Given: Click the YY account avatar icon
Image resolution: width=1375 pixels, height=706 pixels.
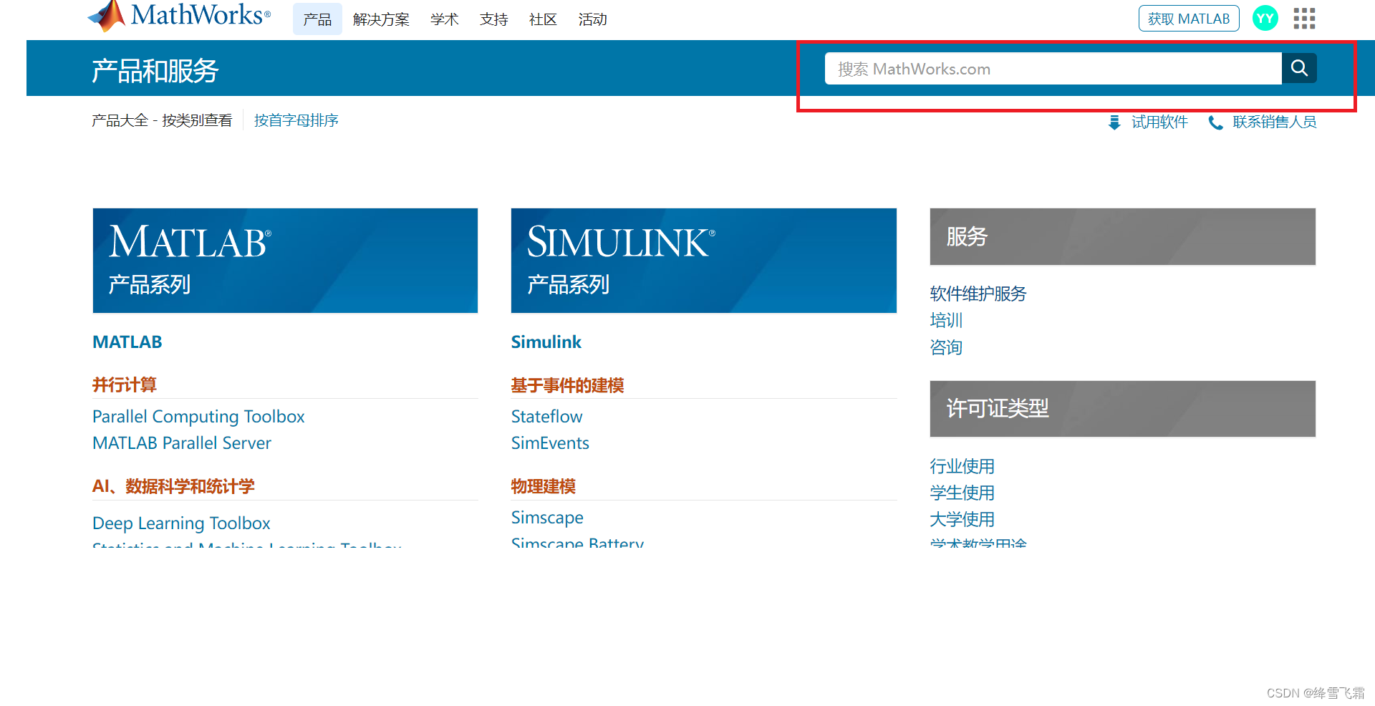Looking at the screenshot, I should click(1265, 18).
